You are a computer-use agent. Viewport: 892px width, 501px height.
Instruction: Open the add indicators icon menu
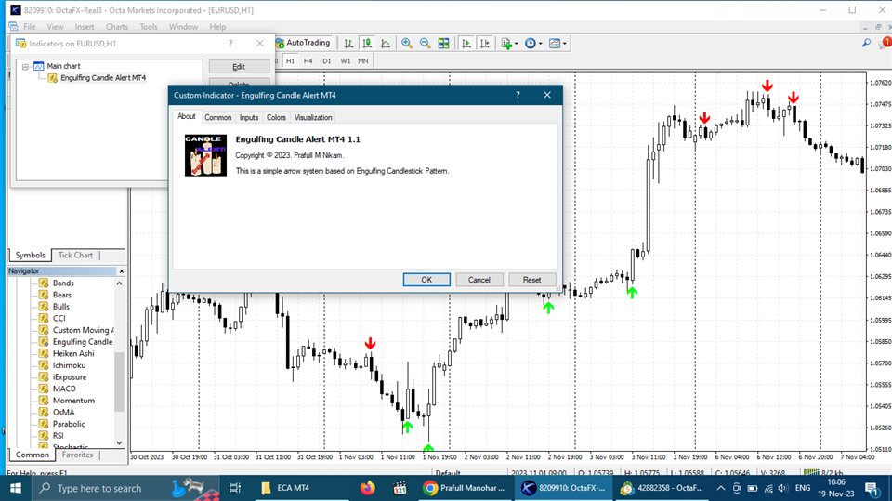(x=506, y=44)
